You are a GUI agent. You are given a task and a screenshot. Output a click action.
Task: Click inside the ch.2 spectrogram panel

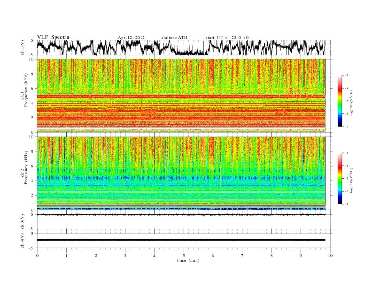pyautogui.click(x=181, y=174)
